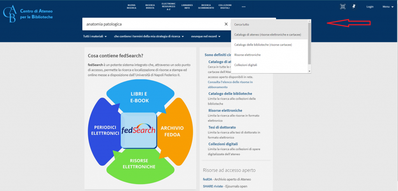Open the three-dots more links icon
The height and width of the screenshot is (191, 398).
click(x=244, y=7)
